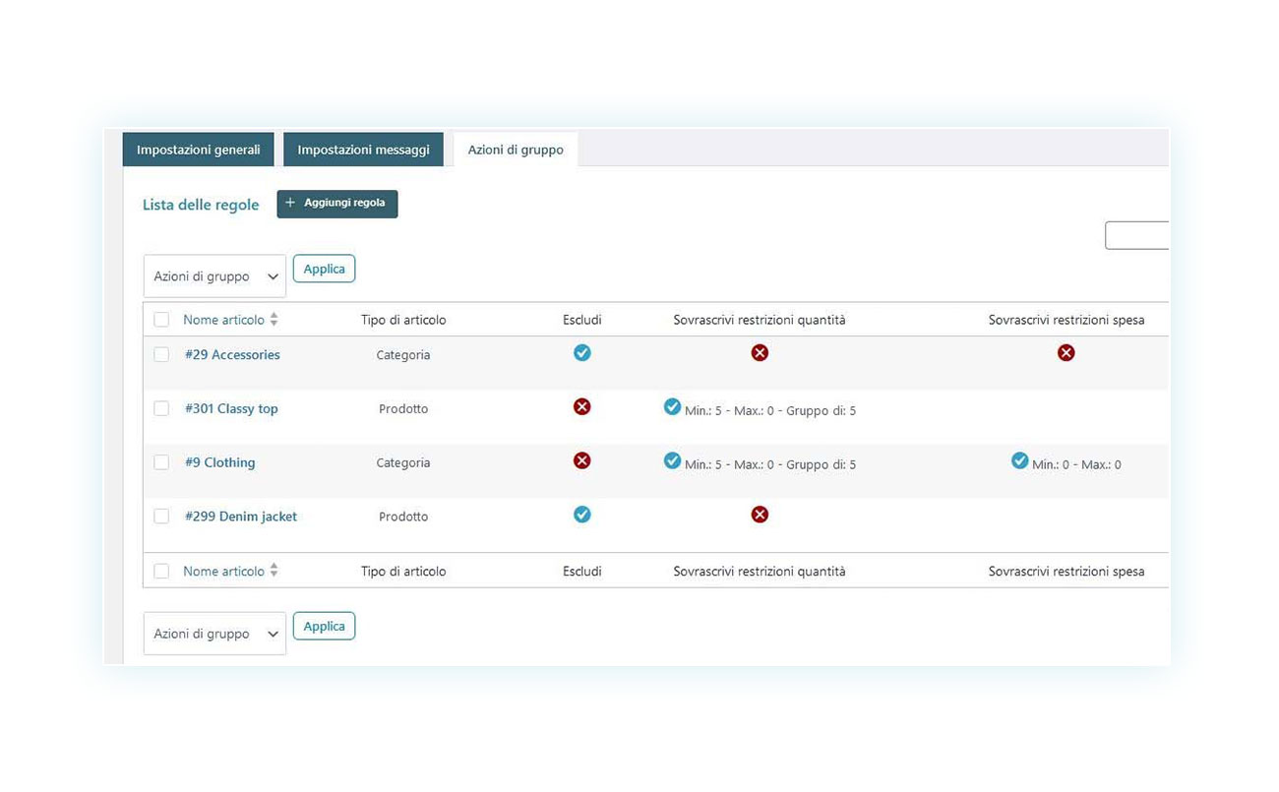
Task: Click 'Min.: 0 - Max.: 0' in Clothing row
Action: pyautogui.click(x=1076, y=465)
